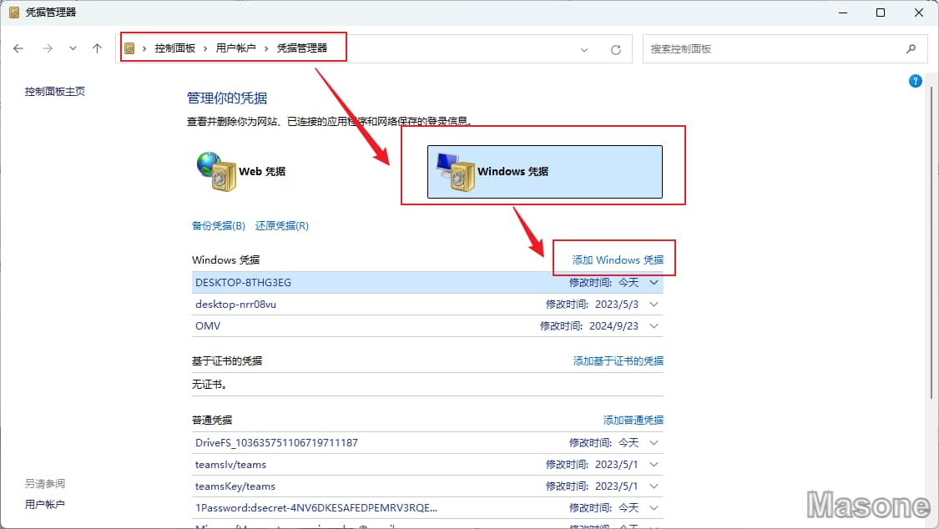Click the address bar Credential Manager icon
Image resolution: width=939 pixels, height=529 pixels.
pos(129,48)
